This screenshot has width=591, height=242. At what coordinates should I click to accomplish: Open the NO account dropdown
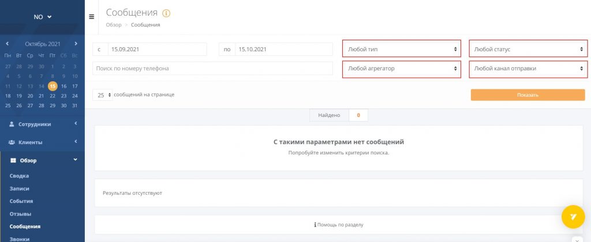(x=42, y=17)
